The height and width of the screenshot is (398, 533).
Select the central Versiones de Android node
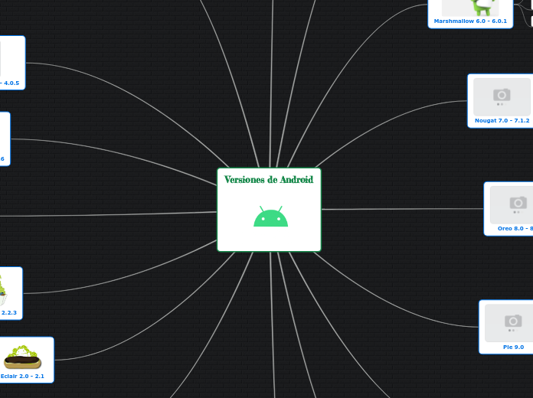click(269, 210)
